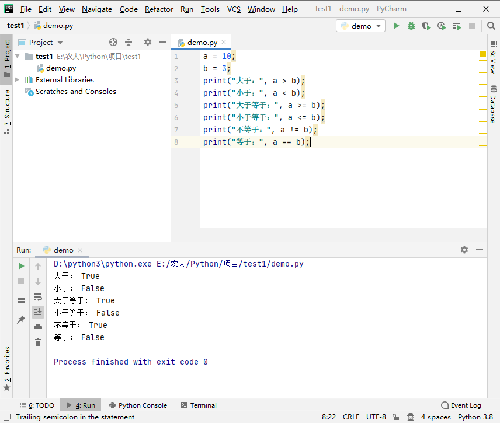Click the locate-file target icon in Project panel
This screenshot has width=500, height=423.
pyautogui.click(x=113, y=42)
